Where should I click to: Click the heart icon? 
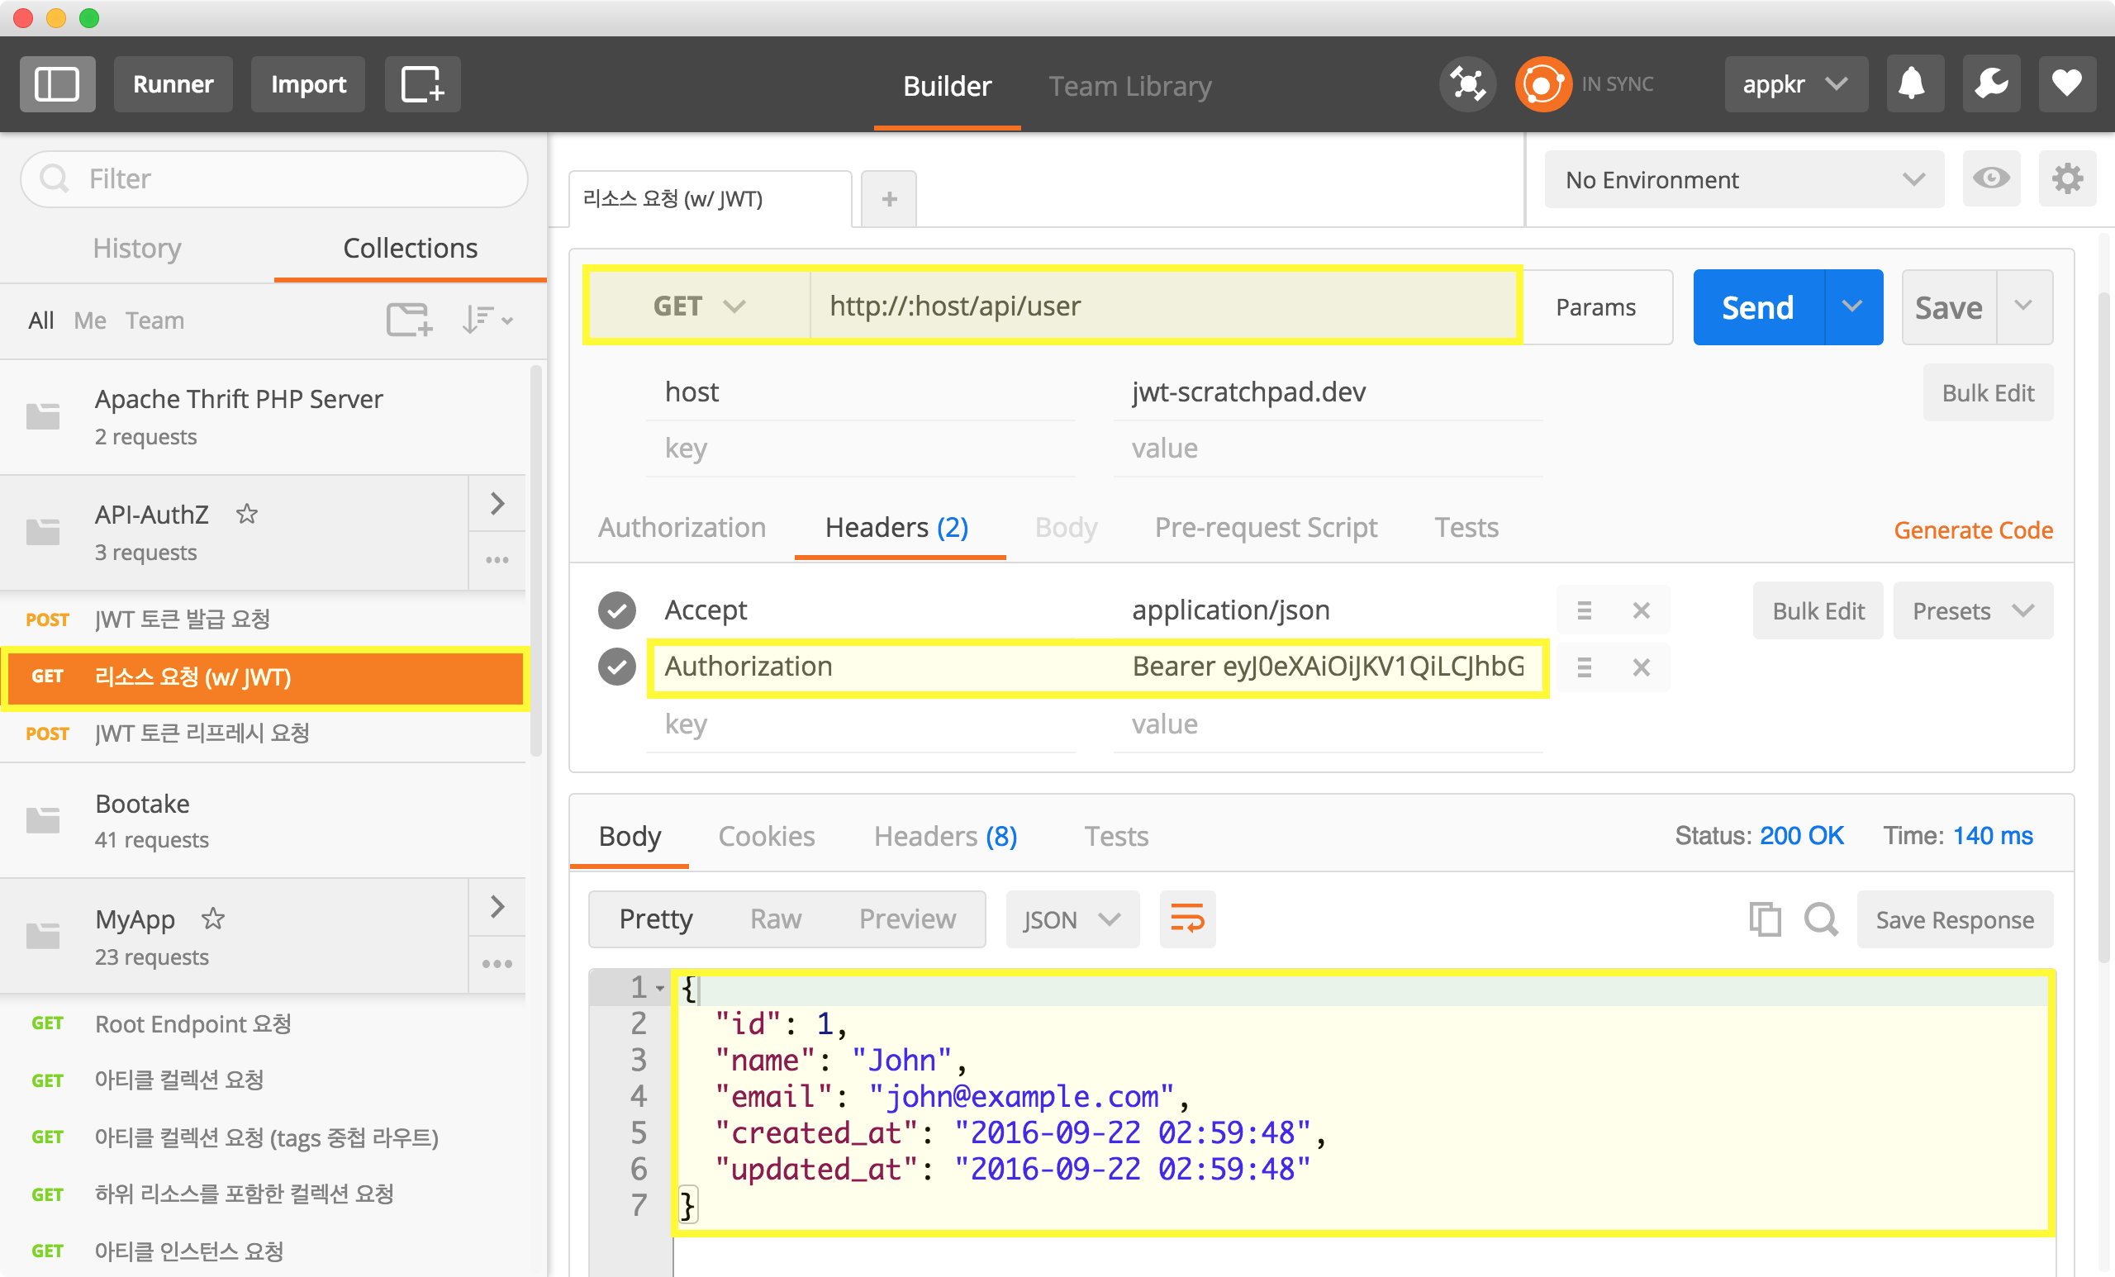(2067, 84)
